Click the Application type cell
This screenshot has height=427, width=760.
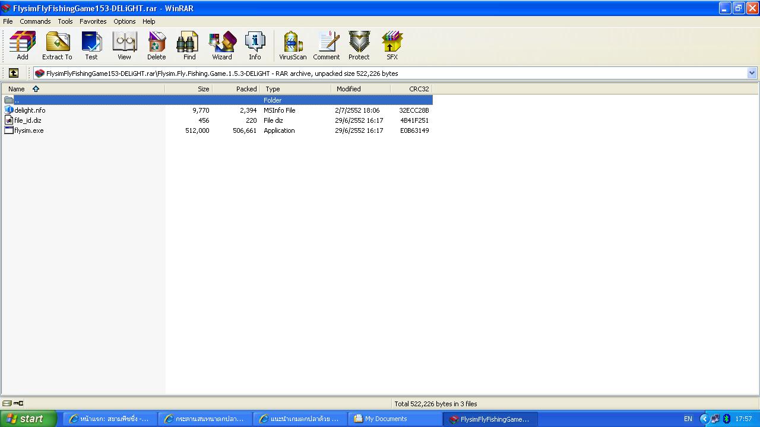point(279,130)
